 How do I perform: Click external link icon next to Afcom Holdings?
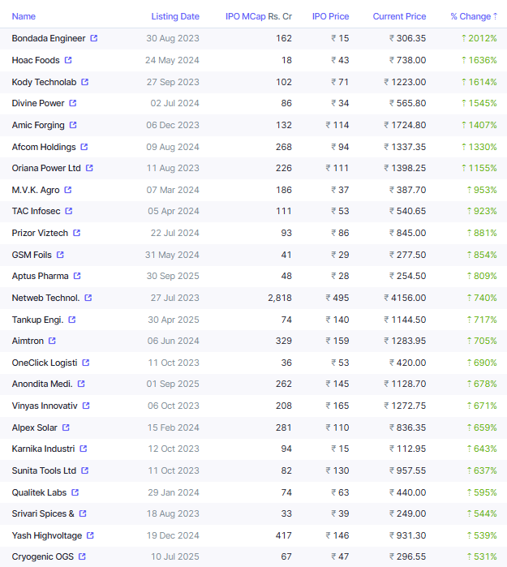pos(84,147)
